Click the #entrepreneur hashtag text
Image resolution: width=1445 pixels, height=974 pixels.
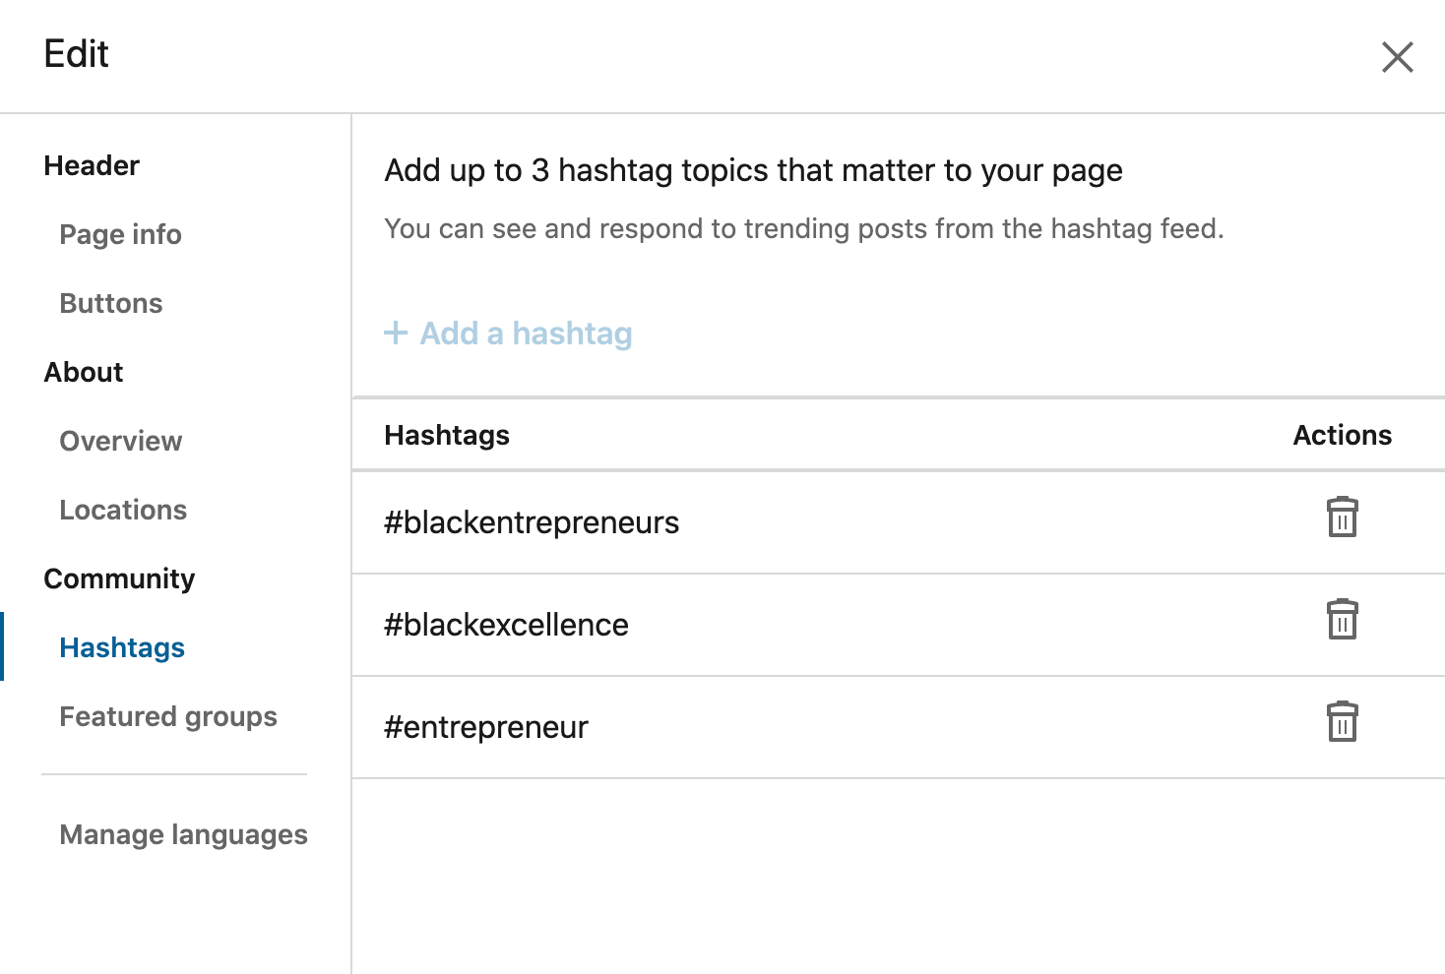(x=486, y=727)
